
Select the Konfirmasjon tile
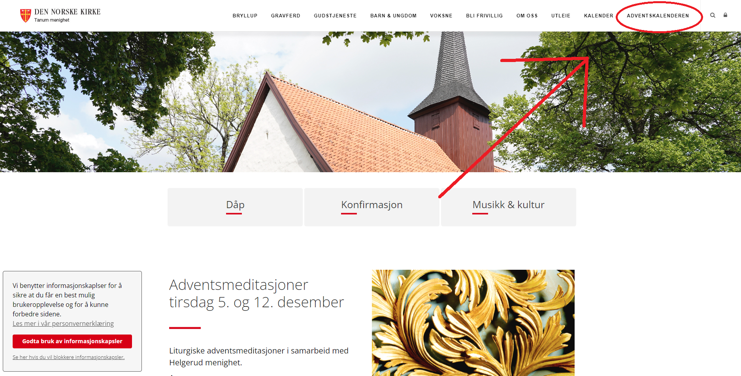tap(372, 207)
